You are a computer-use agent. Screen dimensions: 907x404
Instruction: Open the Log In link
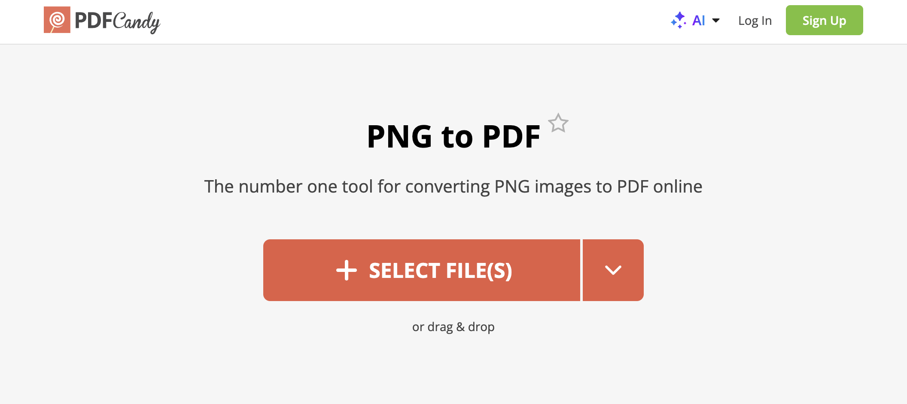[755, 20]
